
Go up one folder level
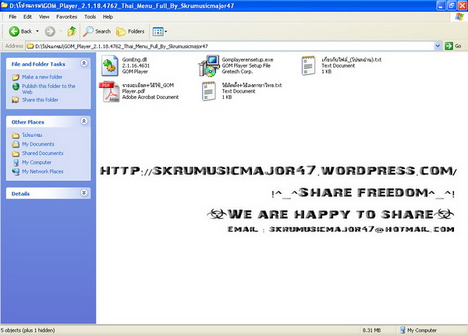(x=72, y=31)
